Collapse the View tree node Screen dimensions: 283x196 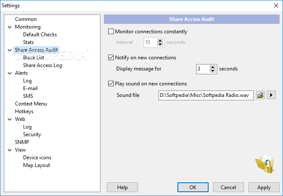tap(10, 150)
